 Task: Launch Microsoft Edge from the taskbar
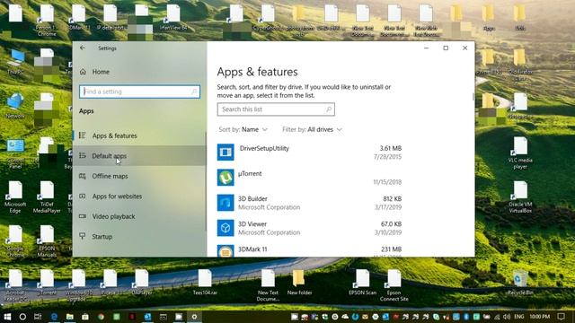tap(54, 317)
